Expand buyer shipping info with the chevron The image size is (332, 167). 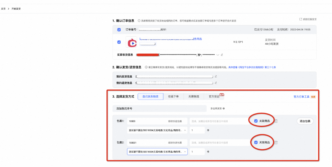[x=218, y=55]
